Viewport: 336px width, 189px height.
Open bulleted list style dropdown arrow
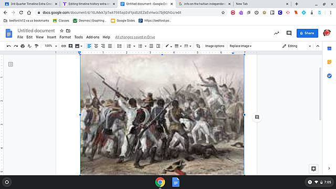pos(145,46)
